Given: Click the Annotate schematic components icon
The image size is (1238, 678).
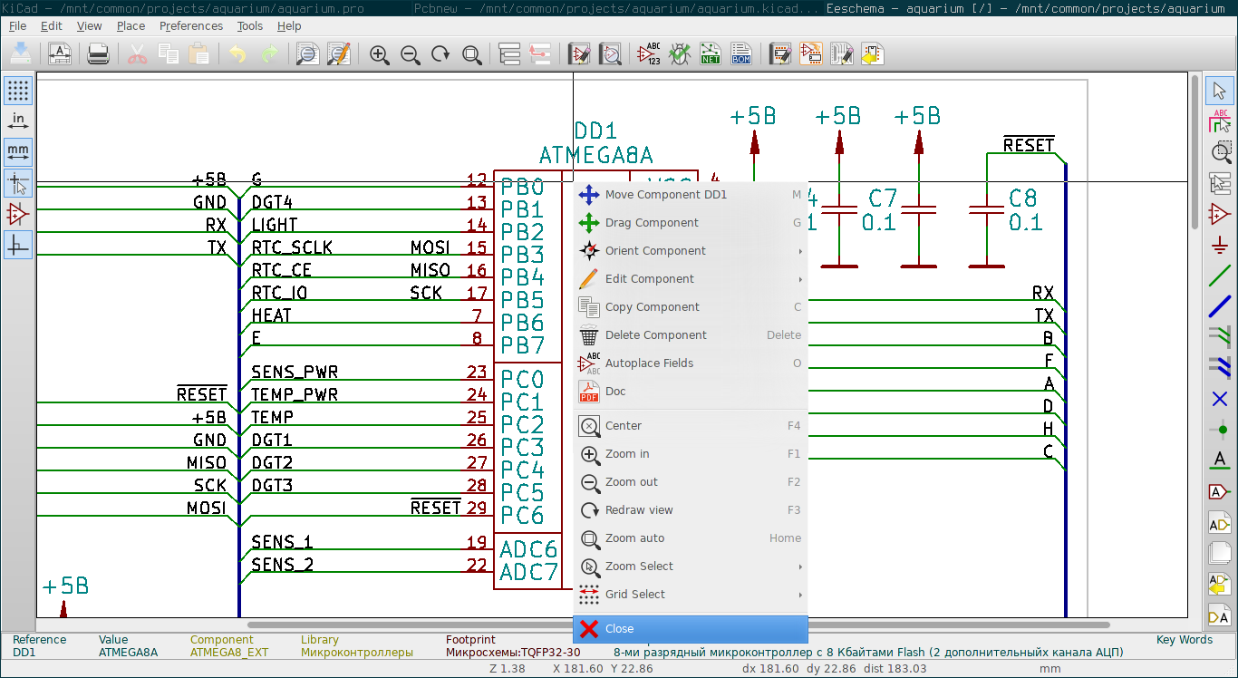Looking at the screenshot, I should pos(649,54).
